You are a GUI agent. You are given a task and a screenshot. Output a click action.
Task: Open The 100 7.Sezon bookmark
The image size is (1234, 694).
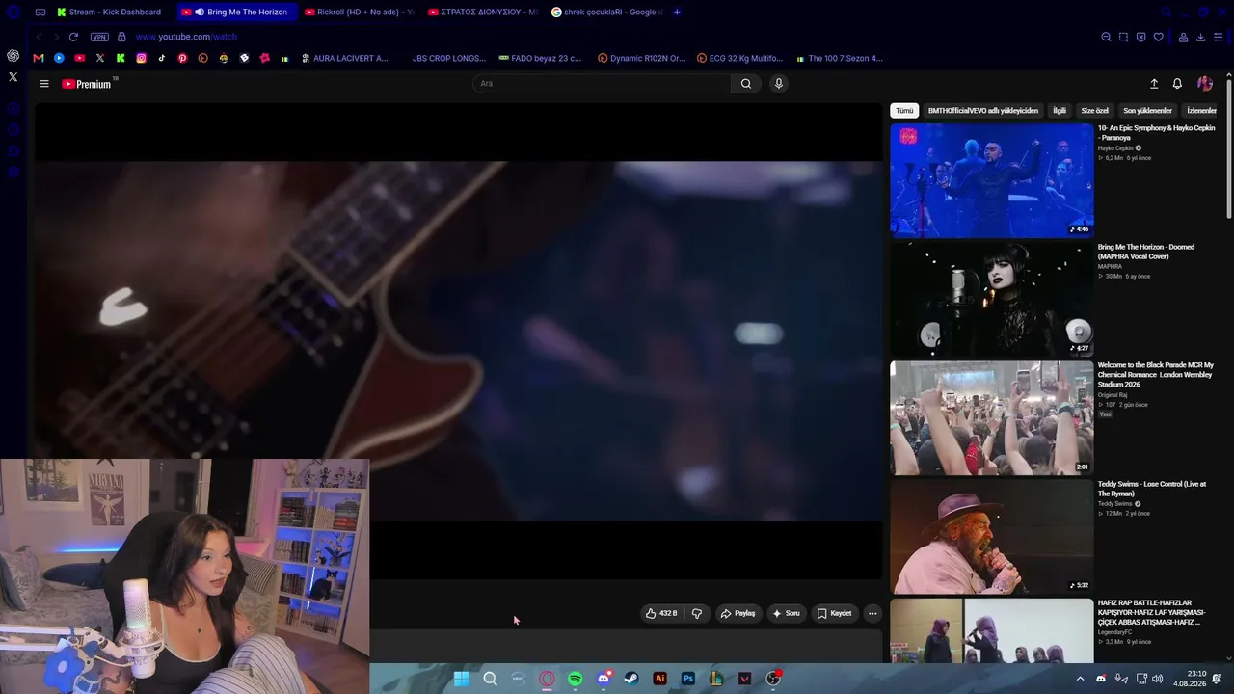click(839, 58)
